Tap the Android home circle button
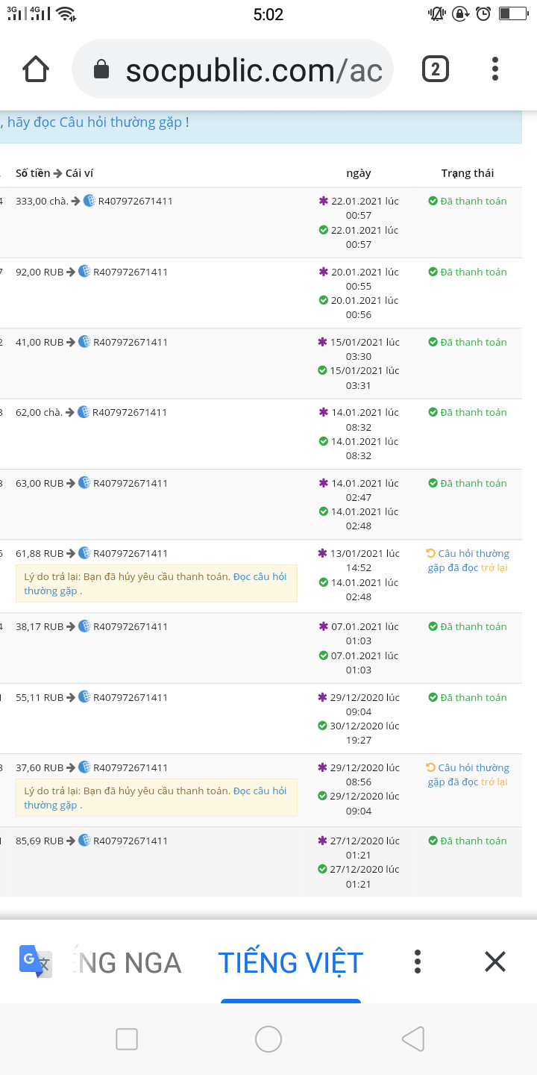537x1075 pixels. [x=268, y=1038]
